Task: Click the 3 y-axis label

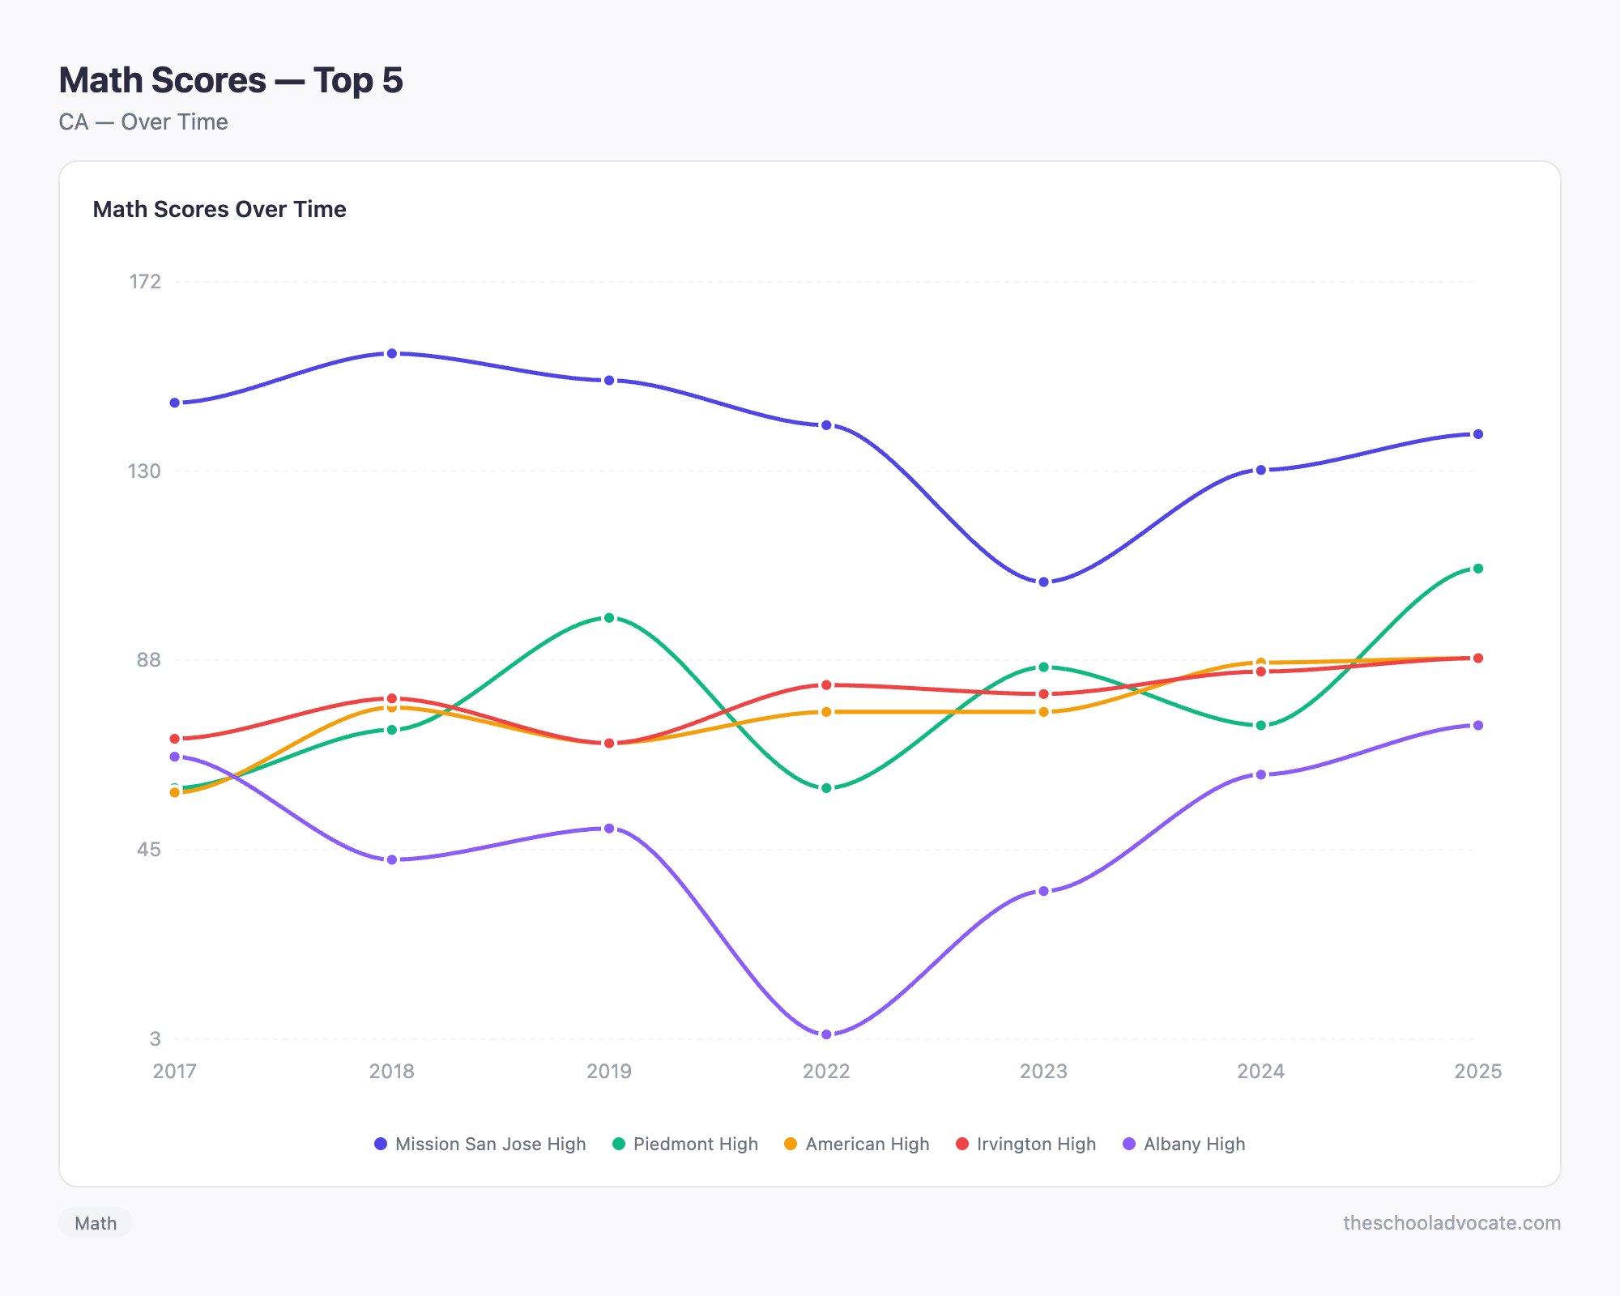Action: point(155,1038)
